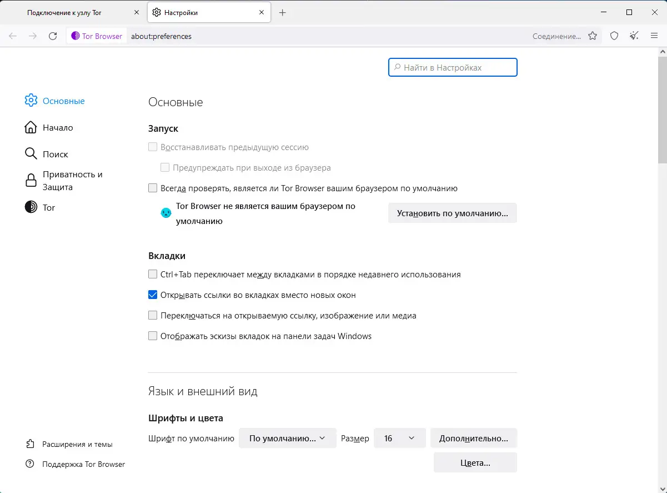Image resolution: width=667 pixels, height=493 pixels.
Task: Open the Расширения и темы link text
Action: click(x=77, y=444)
